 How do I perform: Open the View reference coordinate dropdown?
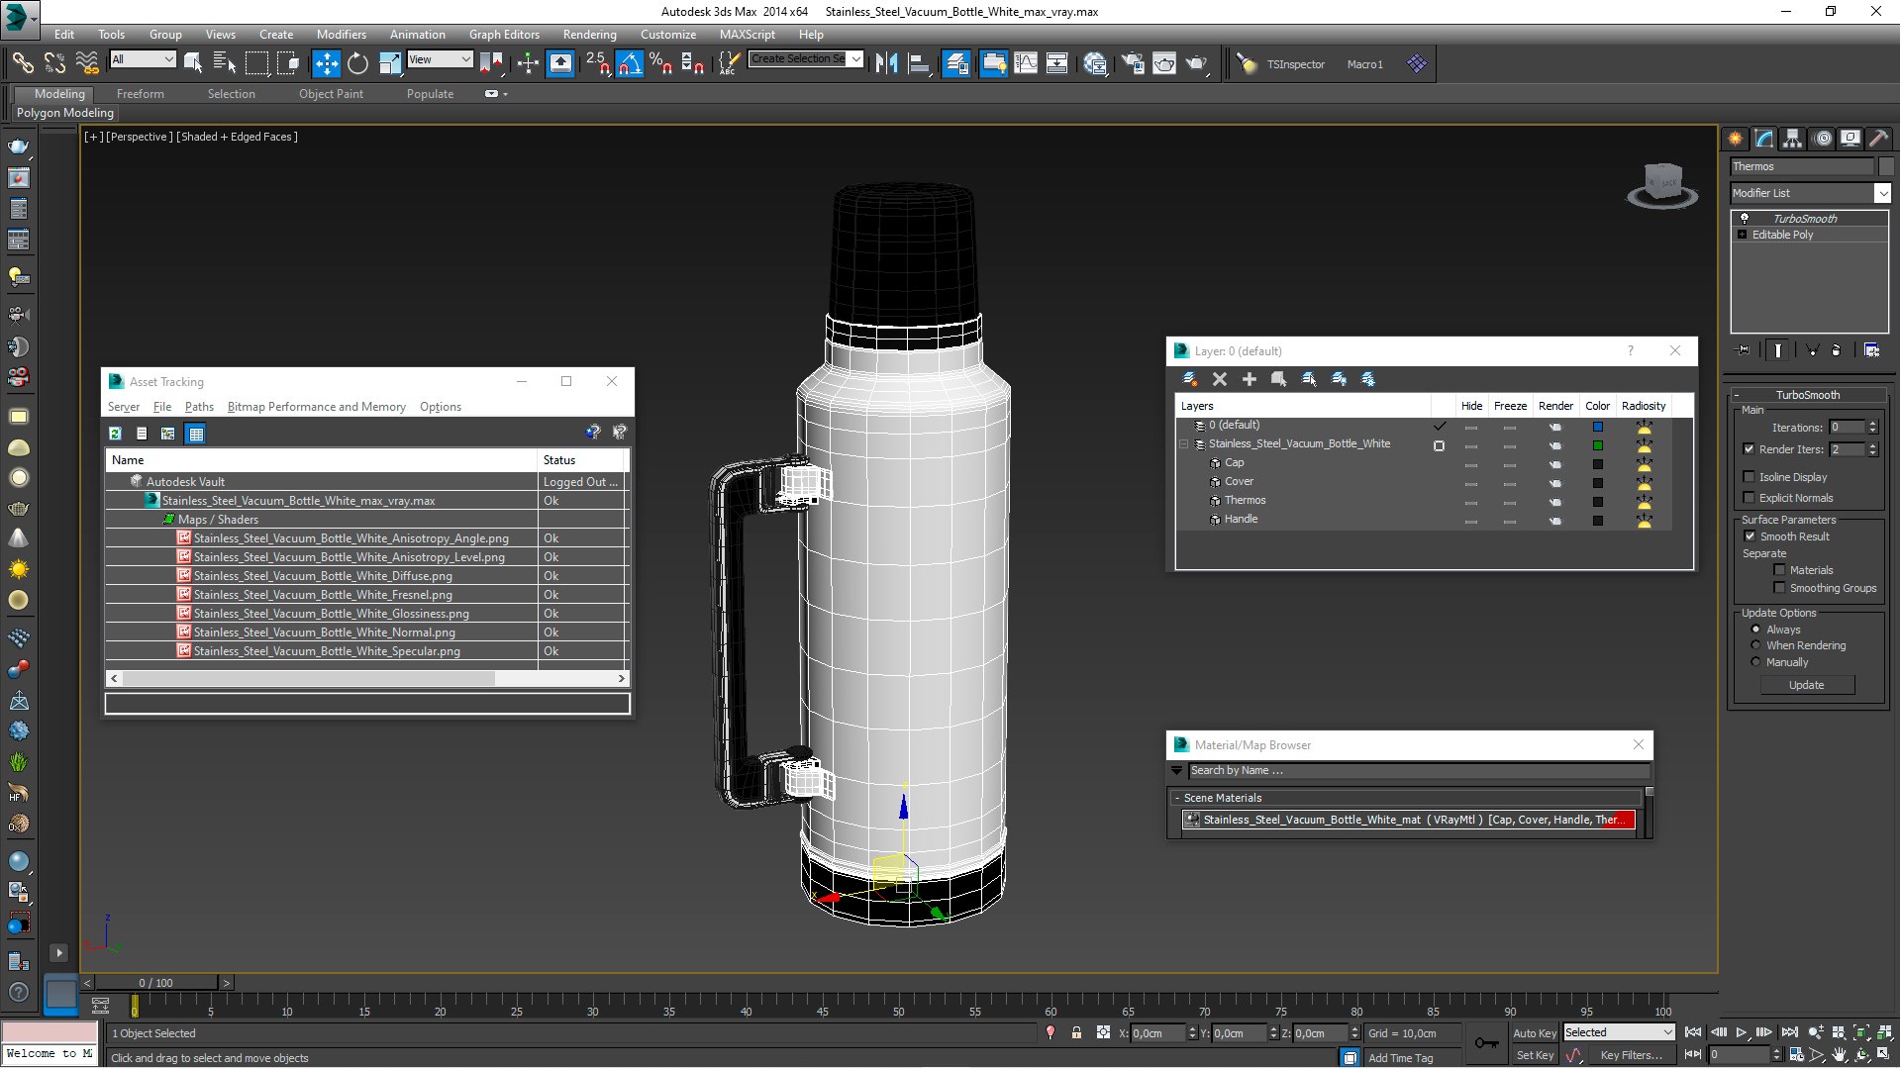tap(440, 59)
